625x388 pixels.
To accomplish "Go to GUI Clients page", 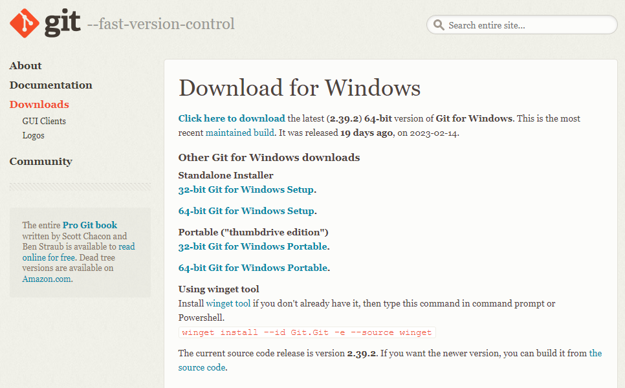I will 44,121.
